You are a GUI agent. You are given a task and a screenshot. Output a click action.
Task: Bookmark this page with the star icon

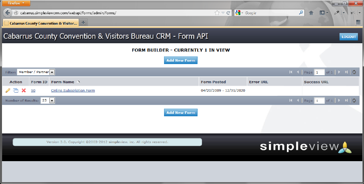coord(217,13)
